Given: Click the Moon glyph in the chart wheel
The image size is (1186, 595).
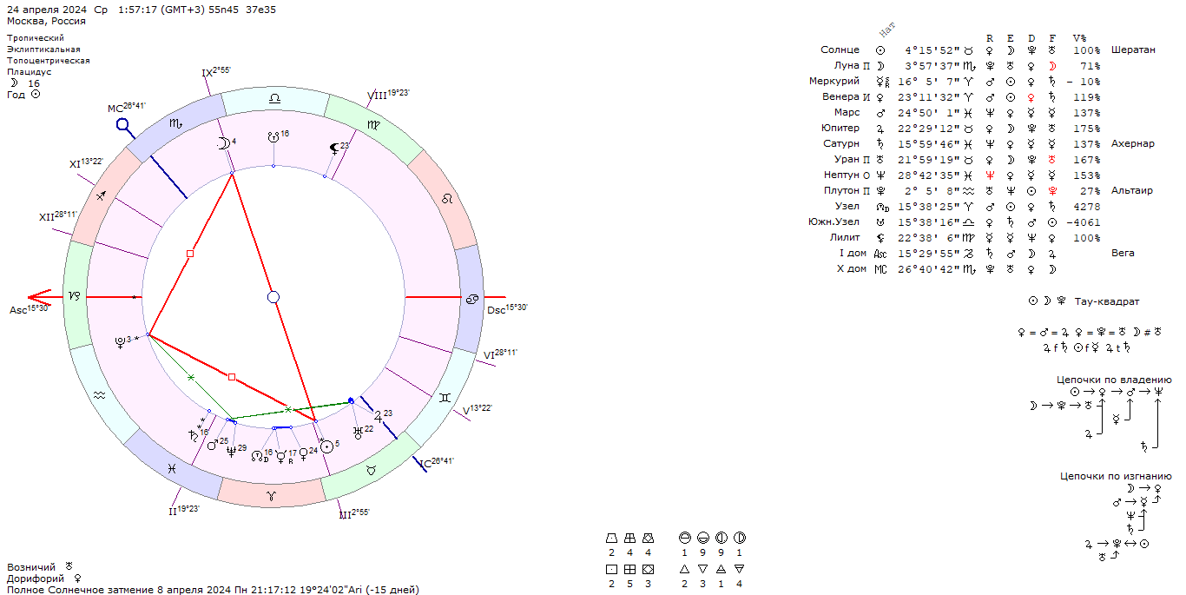Looking at the screenshot, I should point(222,143).
